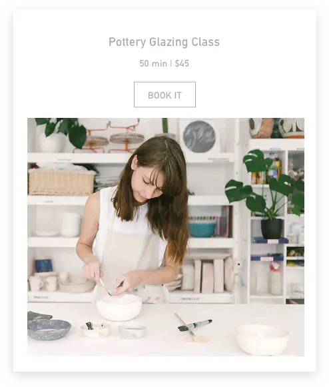
Task: Click the small clear glass dish
Action: 132,332
